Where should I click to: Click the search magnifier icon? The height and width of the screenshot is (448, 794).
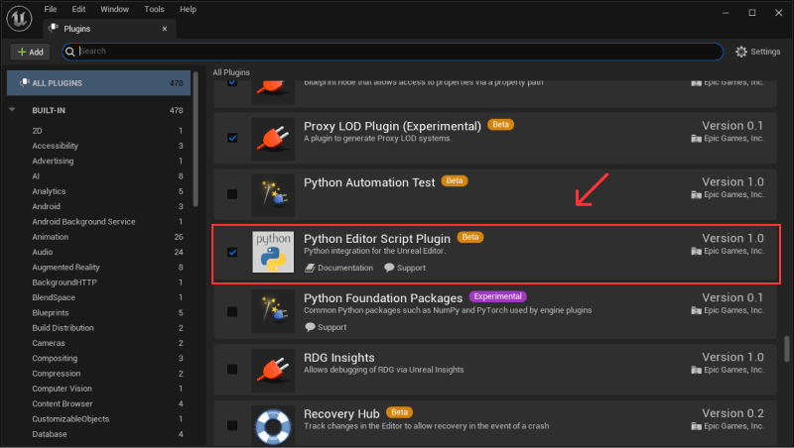point(70,52)
